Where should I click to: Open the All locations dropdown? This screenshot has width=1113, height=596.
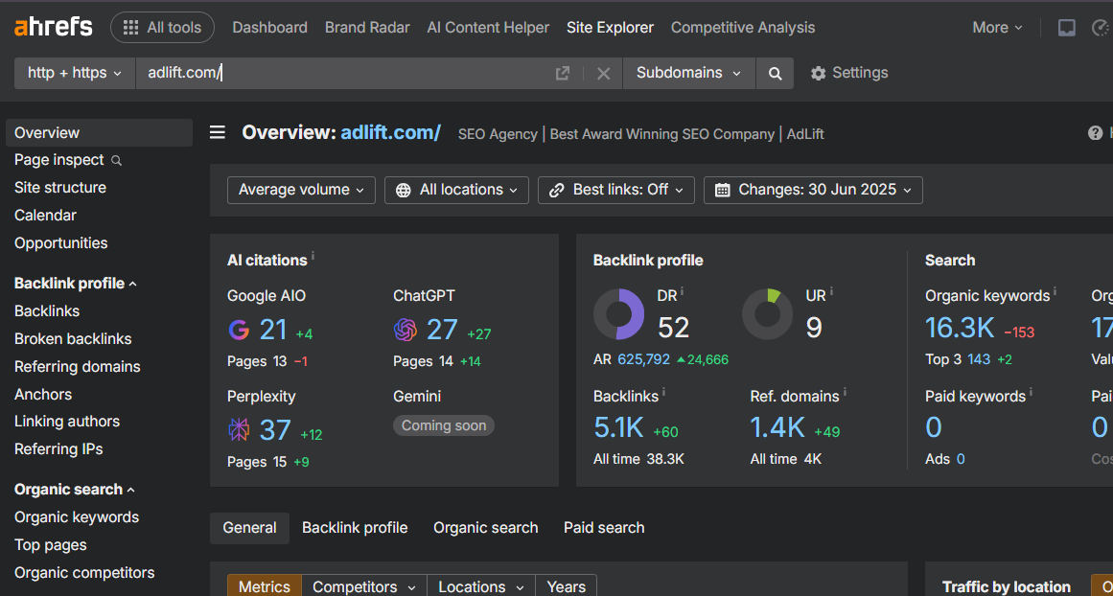456,190
